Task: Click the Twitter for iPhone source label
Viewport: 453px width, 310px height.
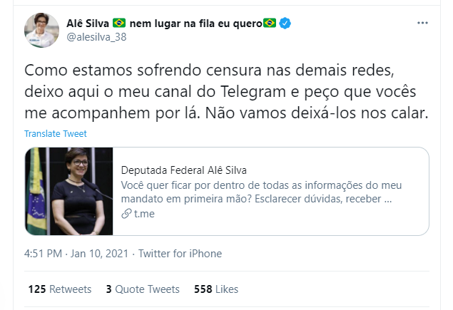Action: click(180, 254)
